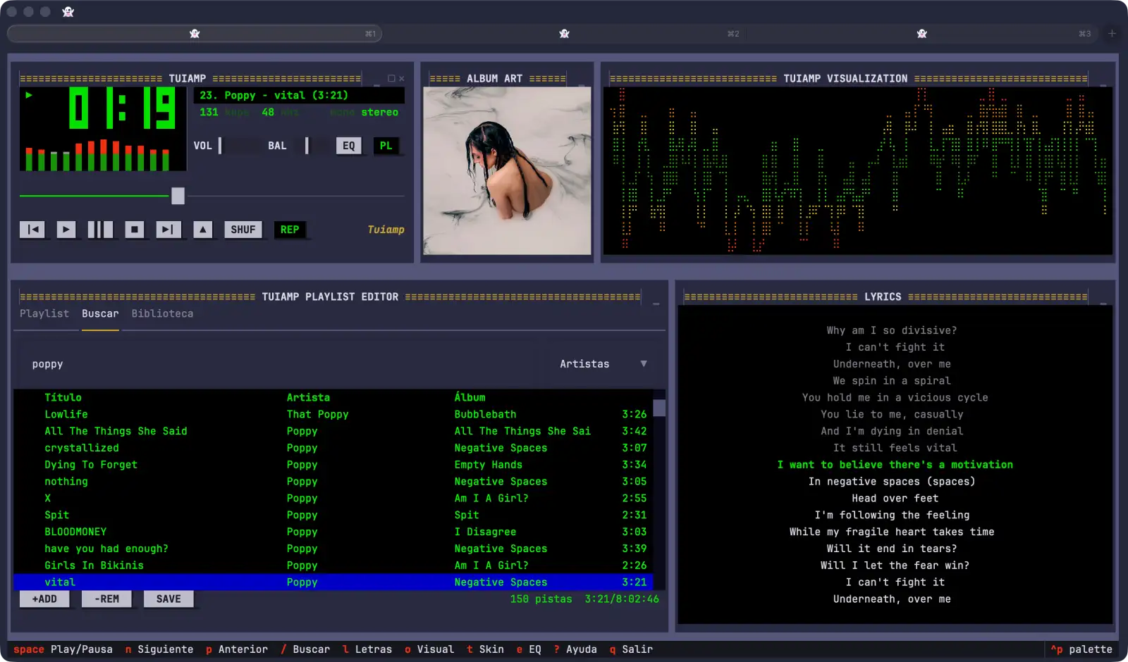Open the Biblioteca tab
Viewport: 1128px width, 662px height.
tap(162, 314)
